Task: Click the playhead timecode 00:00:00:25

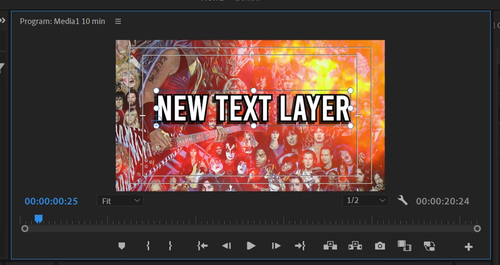Action: [51, 201]
